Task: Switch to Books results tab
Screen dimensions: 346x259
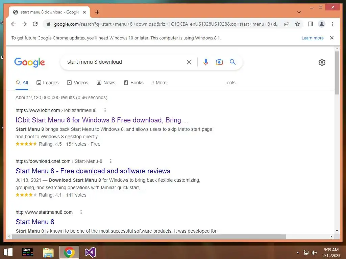Action: 134,83
